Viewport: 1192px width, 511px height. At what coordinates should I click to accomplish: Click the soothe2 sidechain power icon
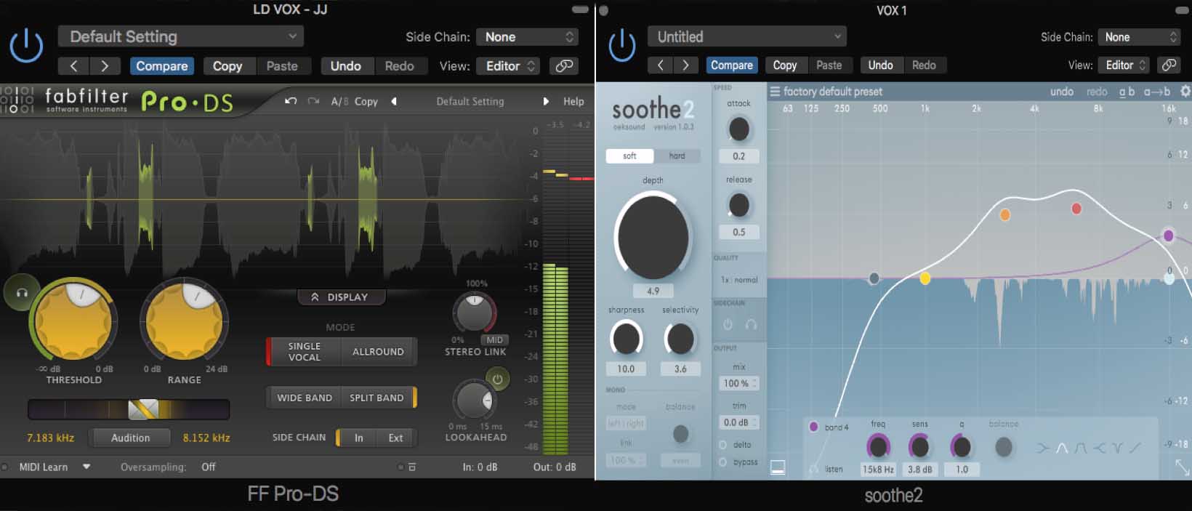click(x=728, y=325)
